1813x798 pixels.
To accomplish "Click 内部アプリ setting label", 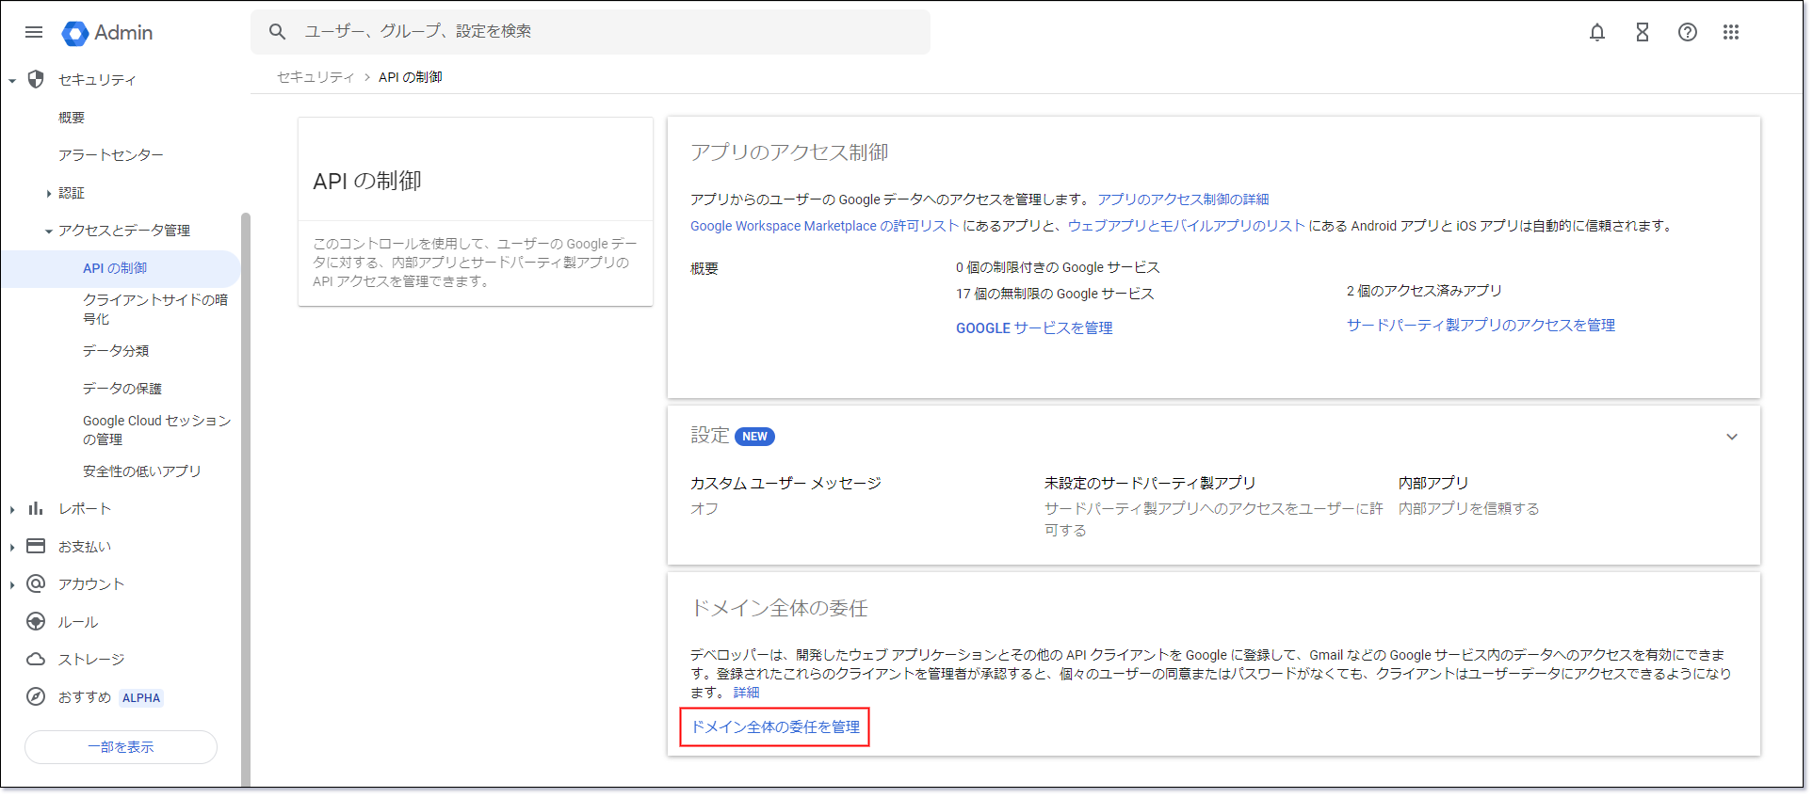I will point(1433,483).
